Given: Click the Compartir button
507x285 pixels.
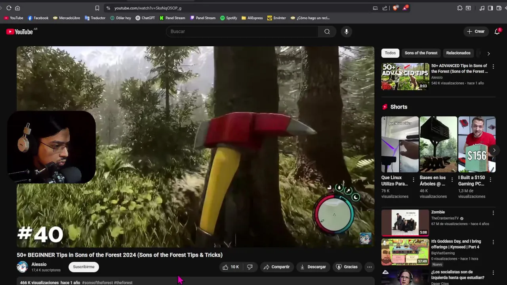Looking at the screenshot, I should pos(276,267).
